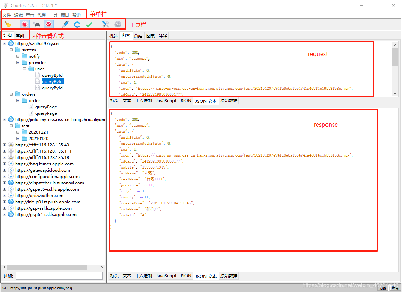Click the blue pen compose icon
The width and height of the screenshot is (402, 292).
pos(65,25)
